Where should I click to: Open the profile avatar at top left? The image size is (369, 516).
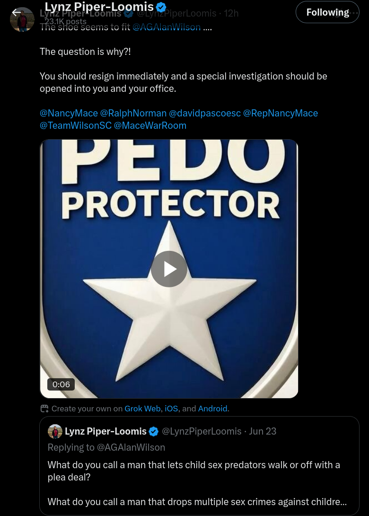[x=22, y=20]
